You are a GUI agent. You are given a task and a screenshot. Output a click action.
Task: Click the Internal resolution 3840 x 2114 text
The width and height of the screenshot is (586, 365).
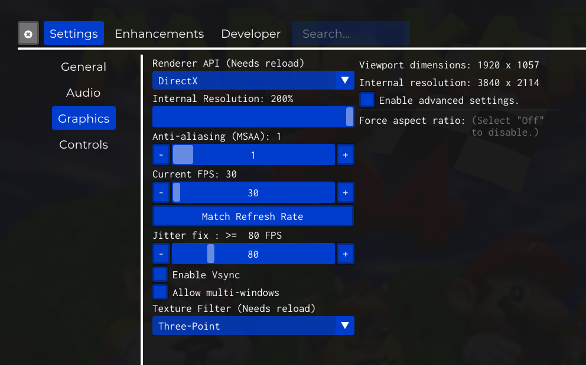(x=449, y=83)
